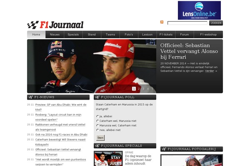
Task: Select slide 4 in the carousel pager
Action: click(148, 89)
